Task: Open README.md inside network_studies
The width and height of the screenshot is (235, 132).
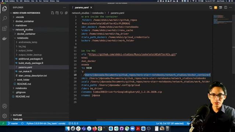Action: point(24,84)
